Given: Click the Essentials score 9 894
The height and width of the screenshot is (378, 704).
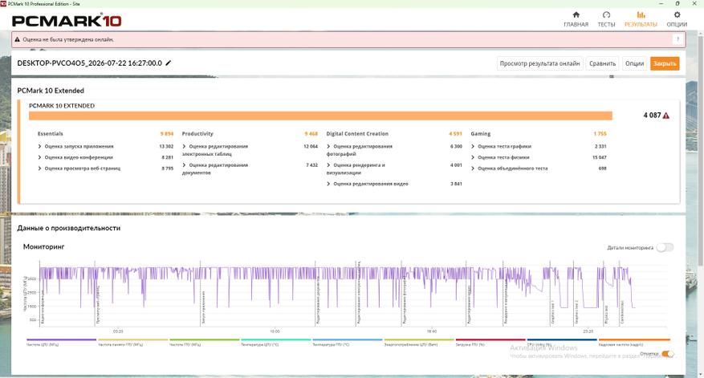Looking at the screenshot, I should coord(167,134).
